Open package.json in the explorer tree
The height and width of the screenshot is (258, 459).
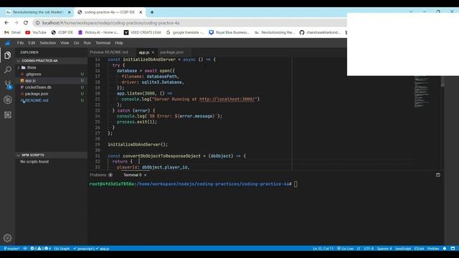[51, 94]
